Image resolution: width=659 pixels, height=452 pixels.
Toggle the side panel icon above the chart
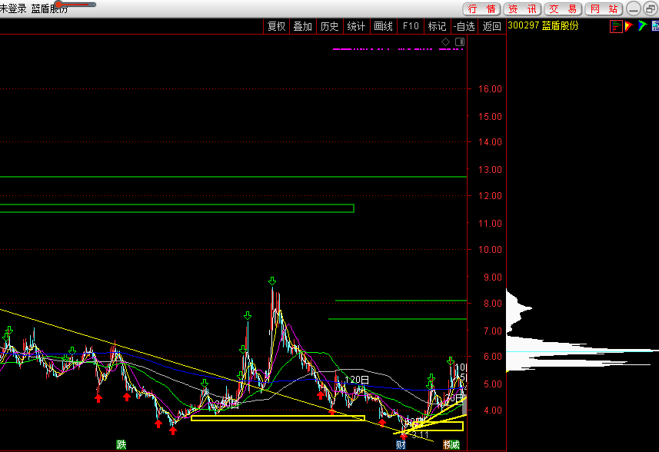coord(460,42)
